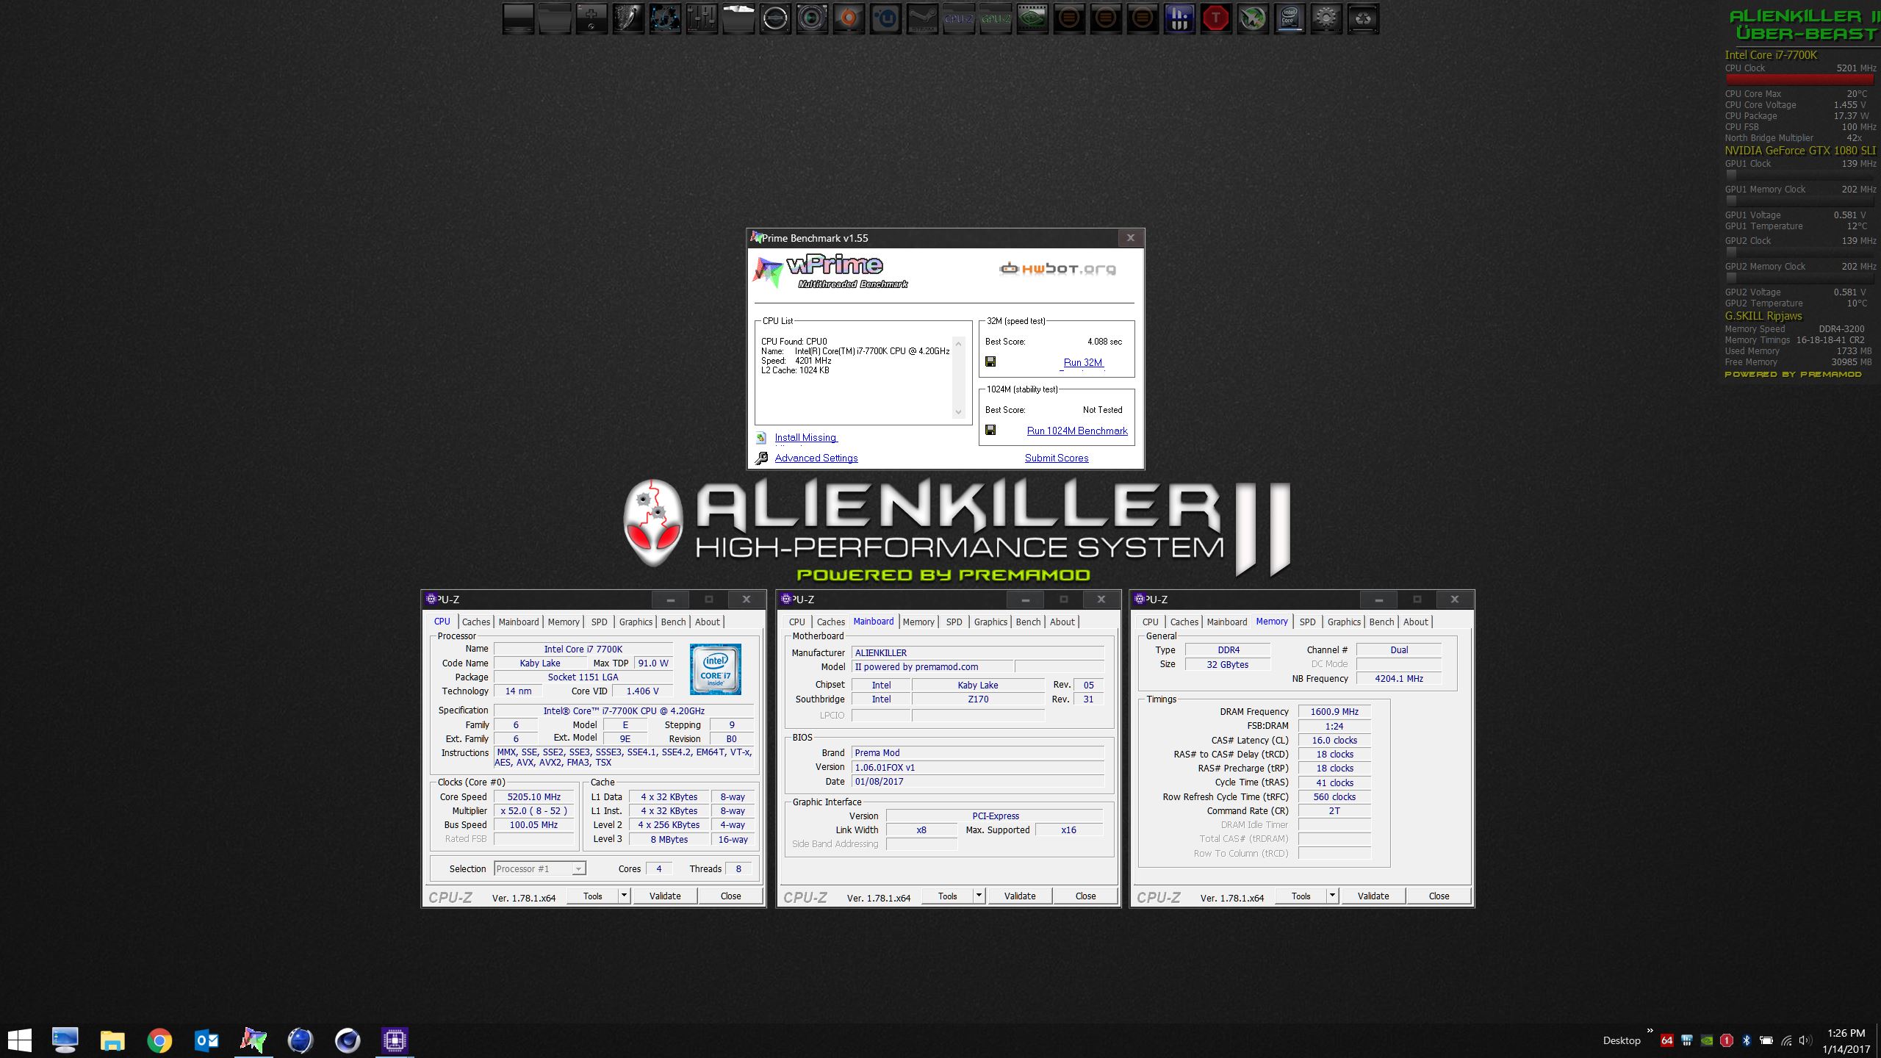Click the NVIDIA icon in the dock
The width and height of the screenshot is (1881, 1058).
pos(1032,19)
